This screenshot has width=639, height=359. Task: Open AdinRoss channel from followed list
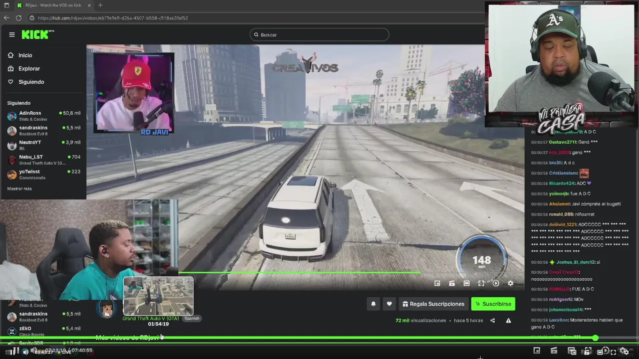[x=44, y=116]
